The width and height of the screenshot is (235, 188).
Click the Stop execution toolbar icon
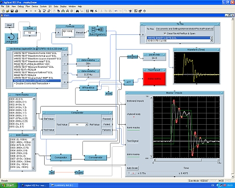pyautogui.click(x=35, y=11)
